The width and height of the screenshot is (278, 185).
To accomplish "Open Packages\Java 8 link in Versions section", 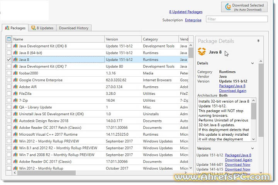I will (238, 155).
